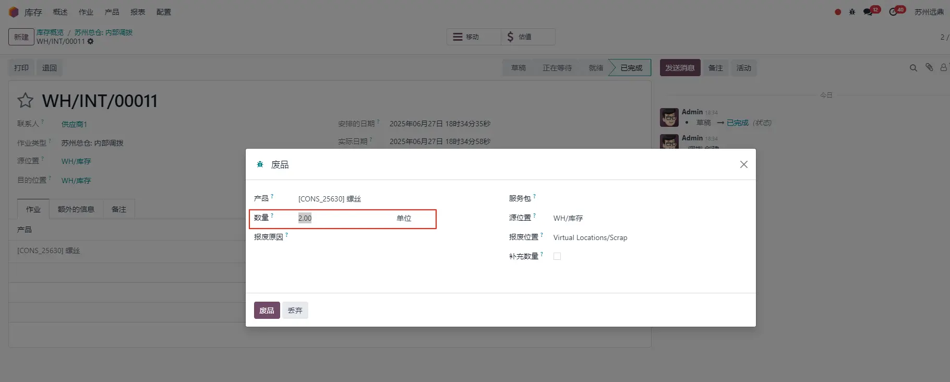Toggle the favorite star beside WH/INT/00011
The height and width of the screenshot is (382, 950).
coord(26,100)
